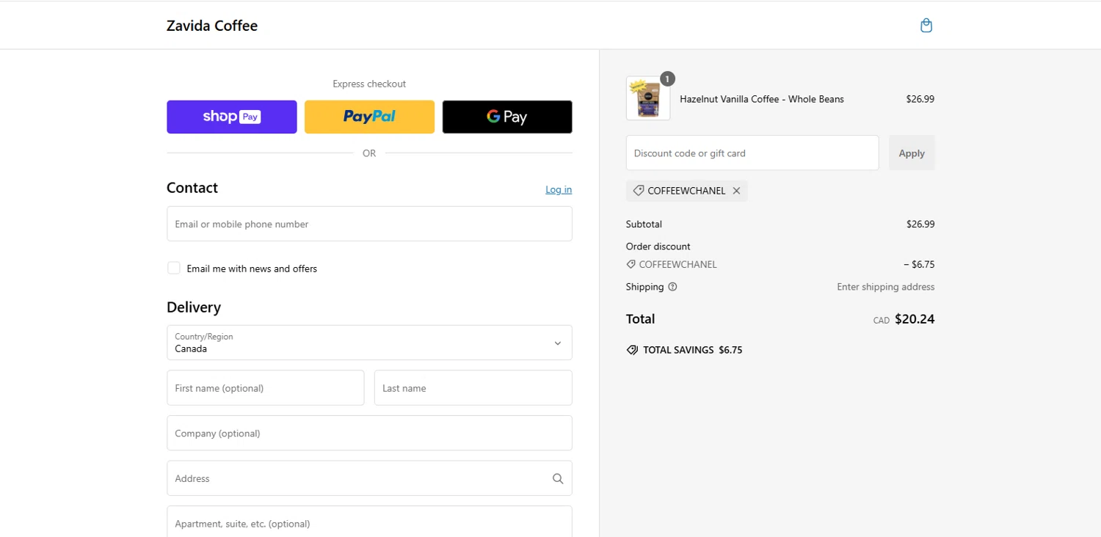This screenshot has height=537, width=1101.
Task: Click the − $6.75 discount amount
Action: coord(919,264)
